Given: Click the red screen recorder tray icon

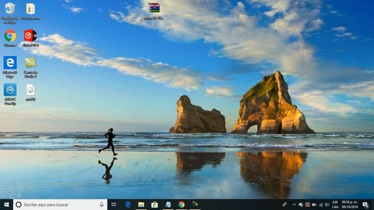Looking at the screenshot, I should (307, 205).
